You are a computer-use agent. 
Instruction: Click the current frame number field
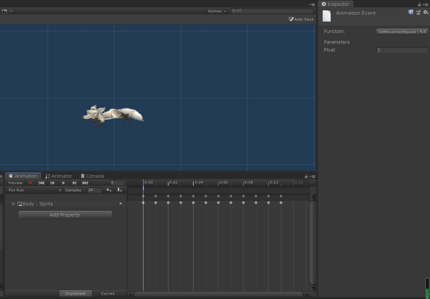[x=117, y=183]
